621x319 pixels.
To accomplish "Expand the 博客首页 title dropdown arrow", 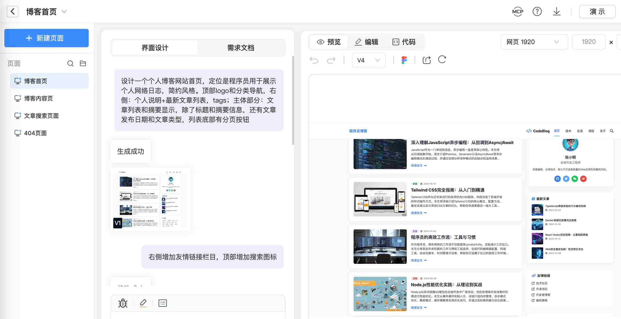I will tap(64, 12).
